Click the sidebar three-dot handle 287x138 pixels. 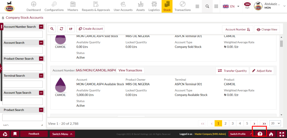coord(2,27)
